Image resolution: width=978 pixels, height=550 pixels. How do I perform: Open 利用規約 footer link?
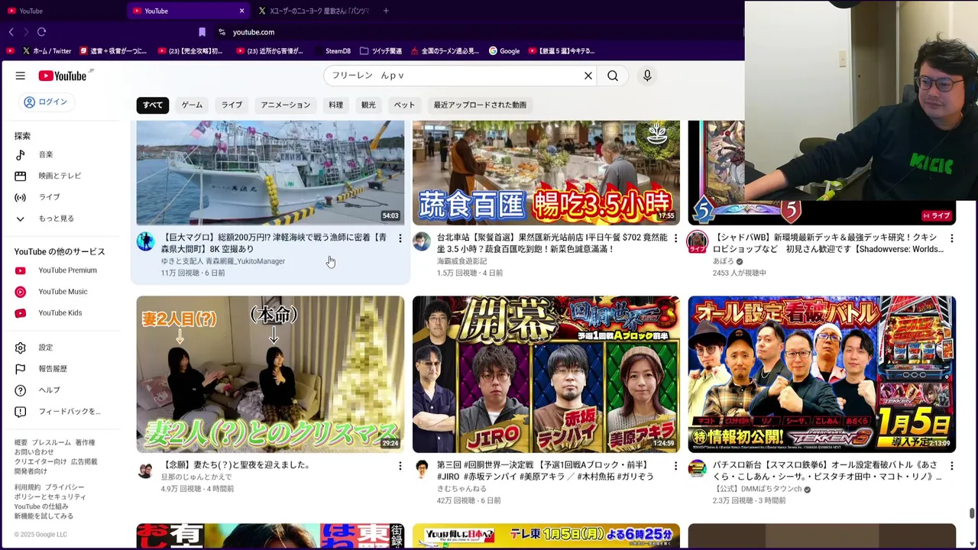(28, 487)
